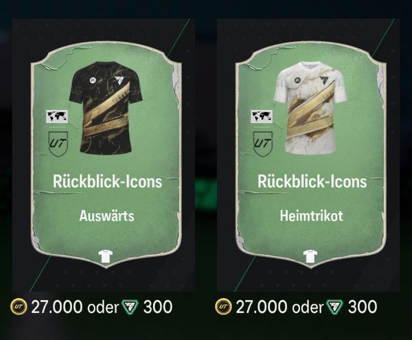Click the green FC Points icon under Heimtrikot card
This screenshot has height=340, width=412.
pos(334,307)
